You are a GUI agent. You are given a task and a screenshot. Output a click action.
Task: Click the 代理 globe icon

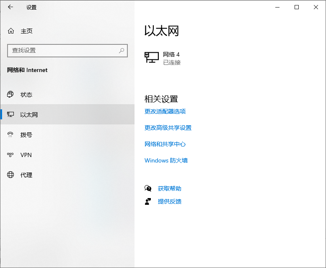10,175
